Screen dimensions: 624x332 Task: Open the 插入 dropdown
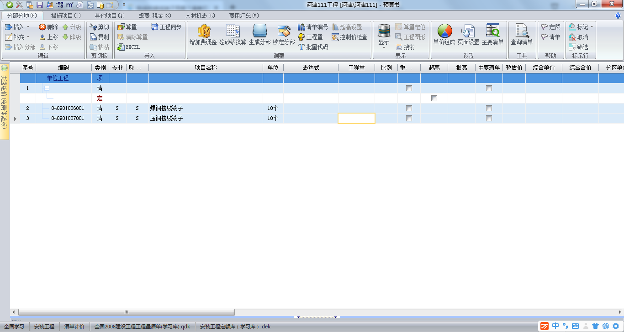click(x=28, y=27)
